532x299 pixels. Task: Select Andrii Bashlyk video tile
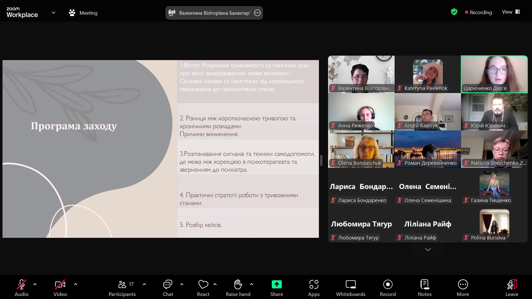pyautogui.click(x=428, y=112)
